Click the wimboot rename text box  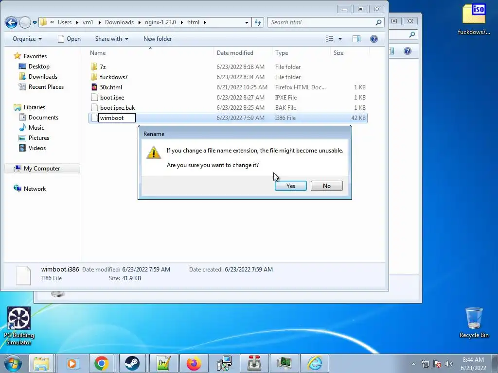pyautogui.click(x=117, y=118)
